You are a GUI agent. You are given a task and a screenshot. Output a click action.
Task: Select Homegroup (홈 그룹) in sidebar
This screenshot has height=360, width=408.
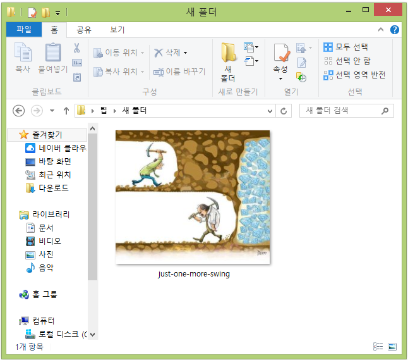pos(38,295)
